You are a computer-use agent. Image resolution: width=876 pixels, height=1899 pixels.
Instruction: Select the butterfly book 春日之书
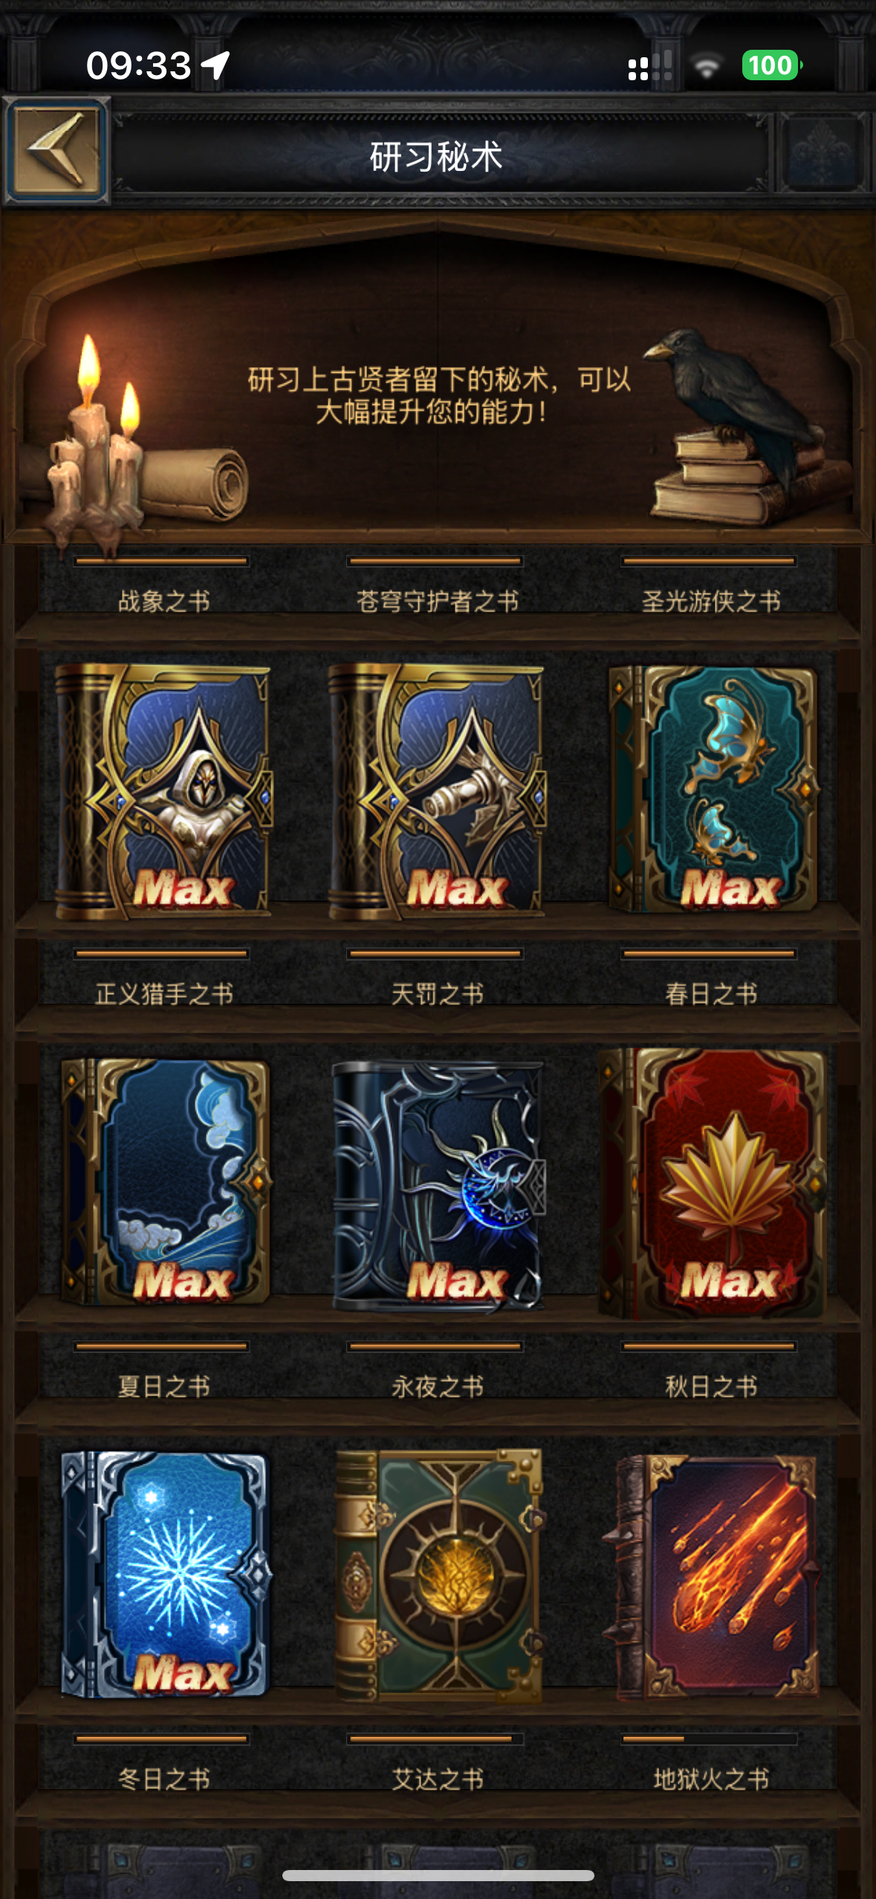tap(712, 789)
